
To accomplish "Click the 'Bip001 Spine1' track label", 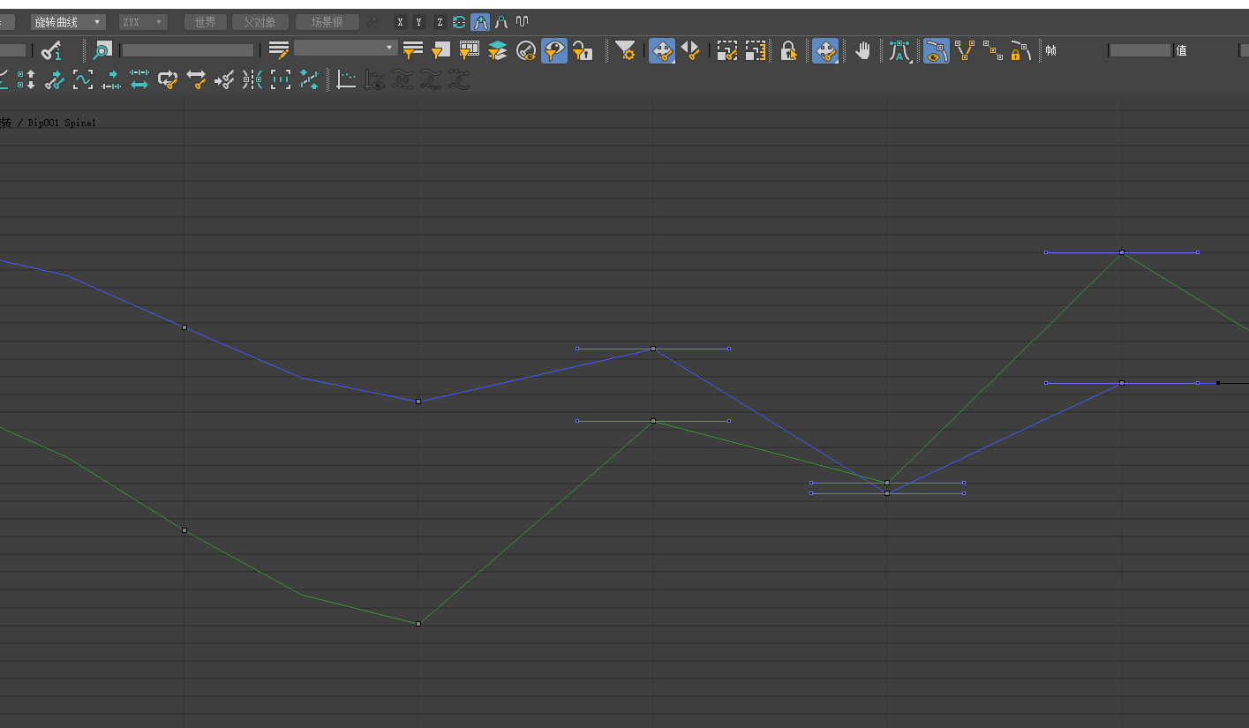I will point(61,124).
